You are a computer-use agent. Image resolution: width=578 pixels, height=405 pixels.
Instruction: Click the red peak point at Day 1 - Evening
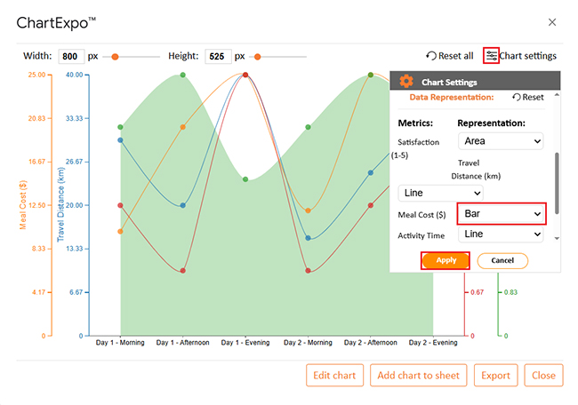click(245, 75)
